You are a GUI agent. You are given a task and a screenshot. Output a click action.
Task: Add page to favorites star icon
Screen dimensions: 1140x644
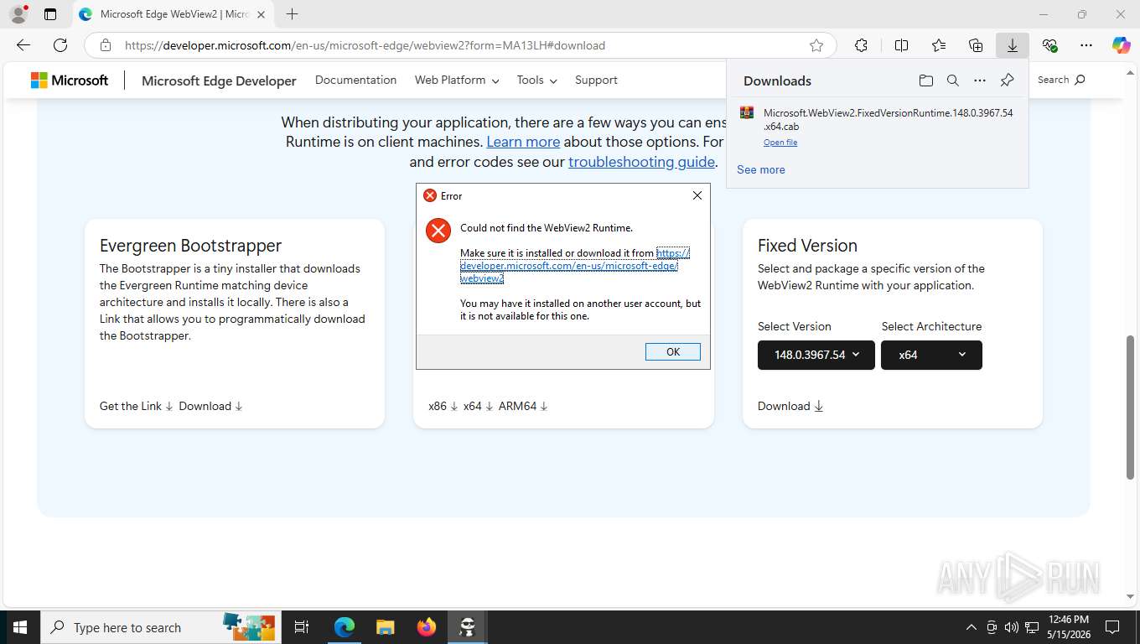click(816, 45)
